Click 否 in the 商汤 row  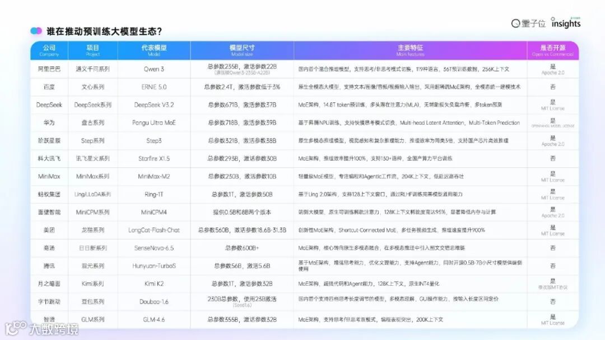[x=552, y=248]
